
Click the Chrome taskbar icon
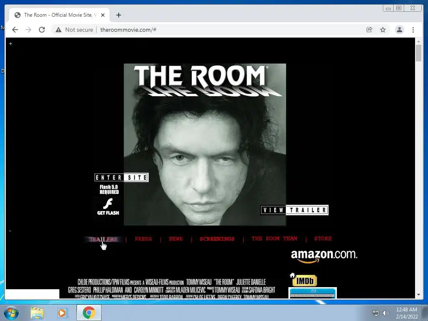(89, 313)
